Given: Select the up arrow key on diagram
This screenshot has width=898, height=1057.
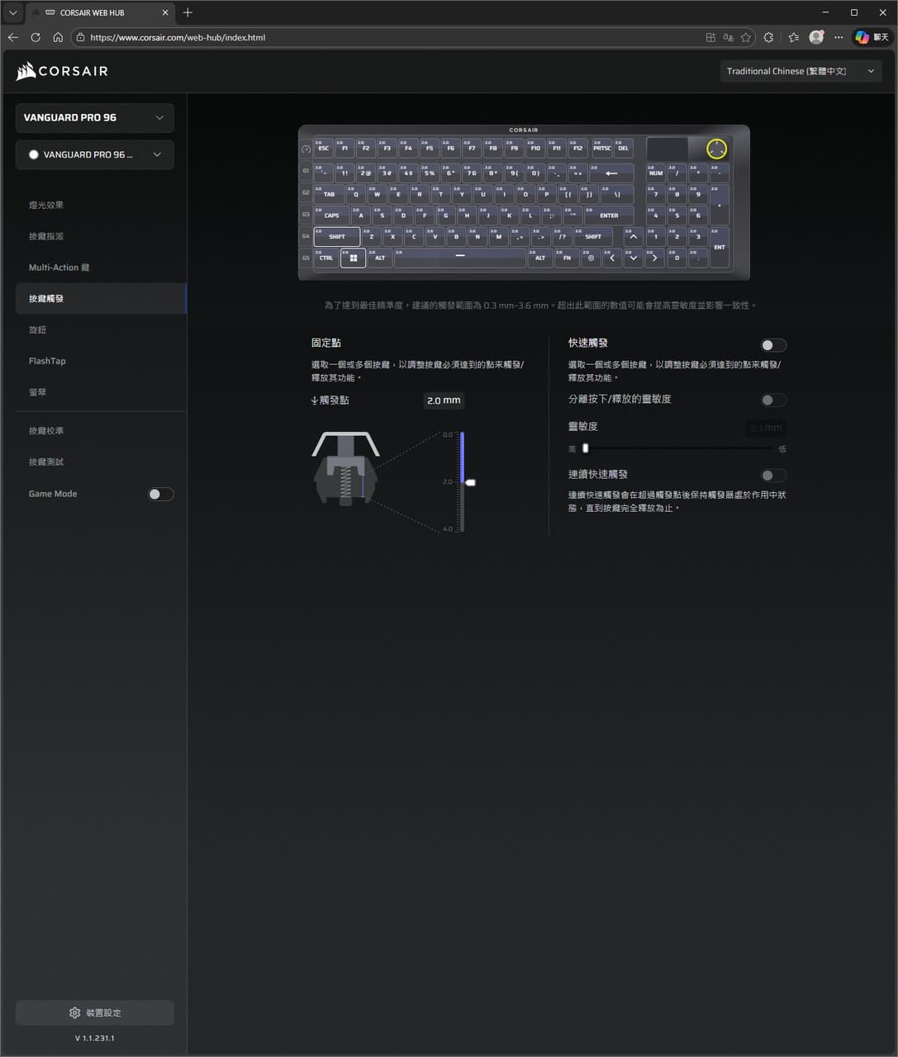Looking at the screenshot, I should point(633,237).
